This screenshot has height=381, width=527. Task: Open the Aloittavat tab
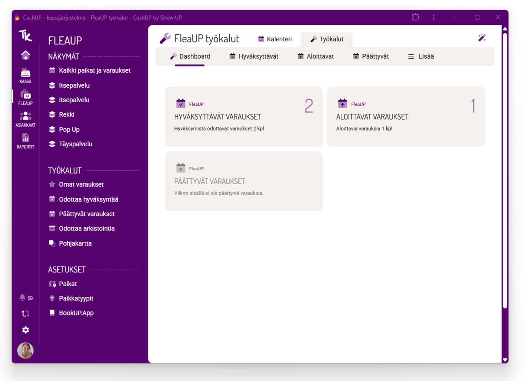click(315, 56)
